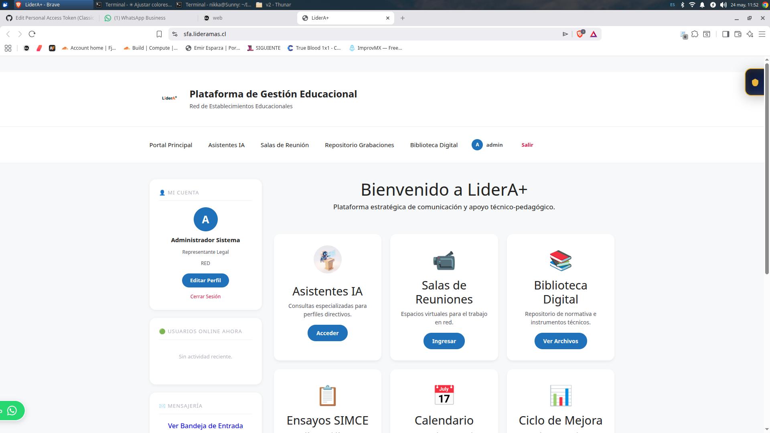770x433 pixels.
Task: Switch to the Thunar v2 window in taskbar
Action: (x=274, y=5)
